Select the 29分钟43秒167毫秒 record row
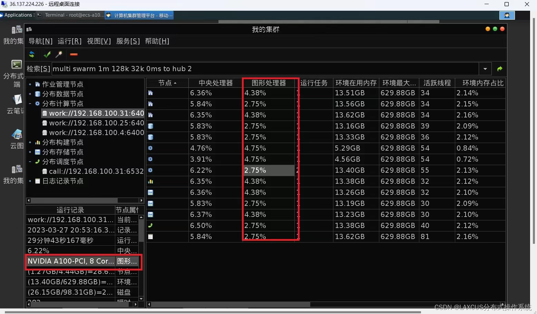The width and height of the screenshot is (537, 314). [82, 240]
